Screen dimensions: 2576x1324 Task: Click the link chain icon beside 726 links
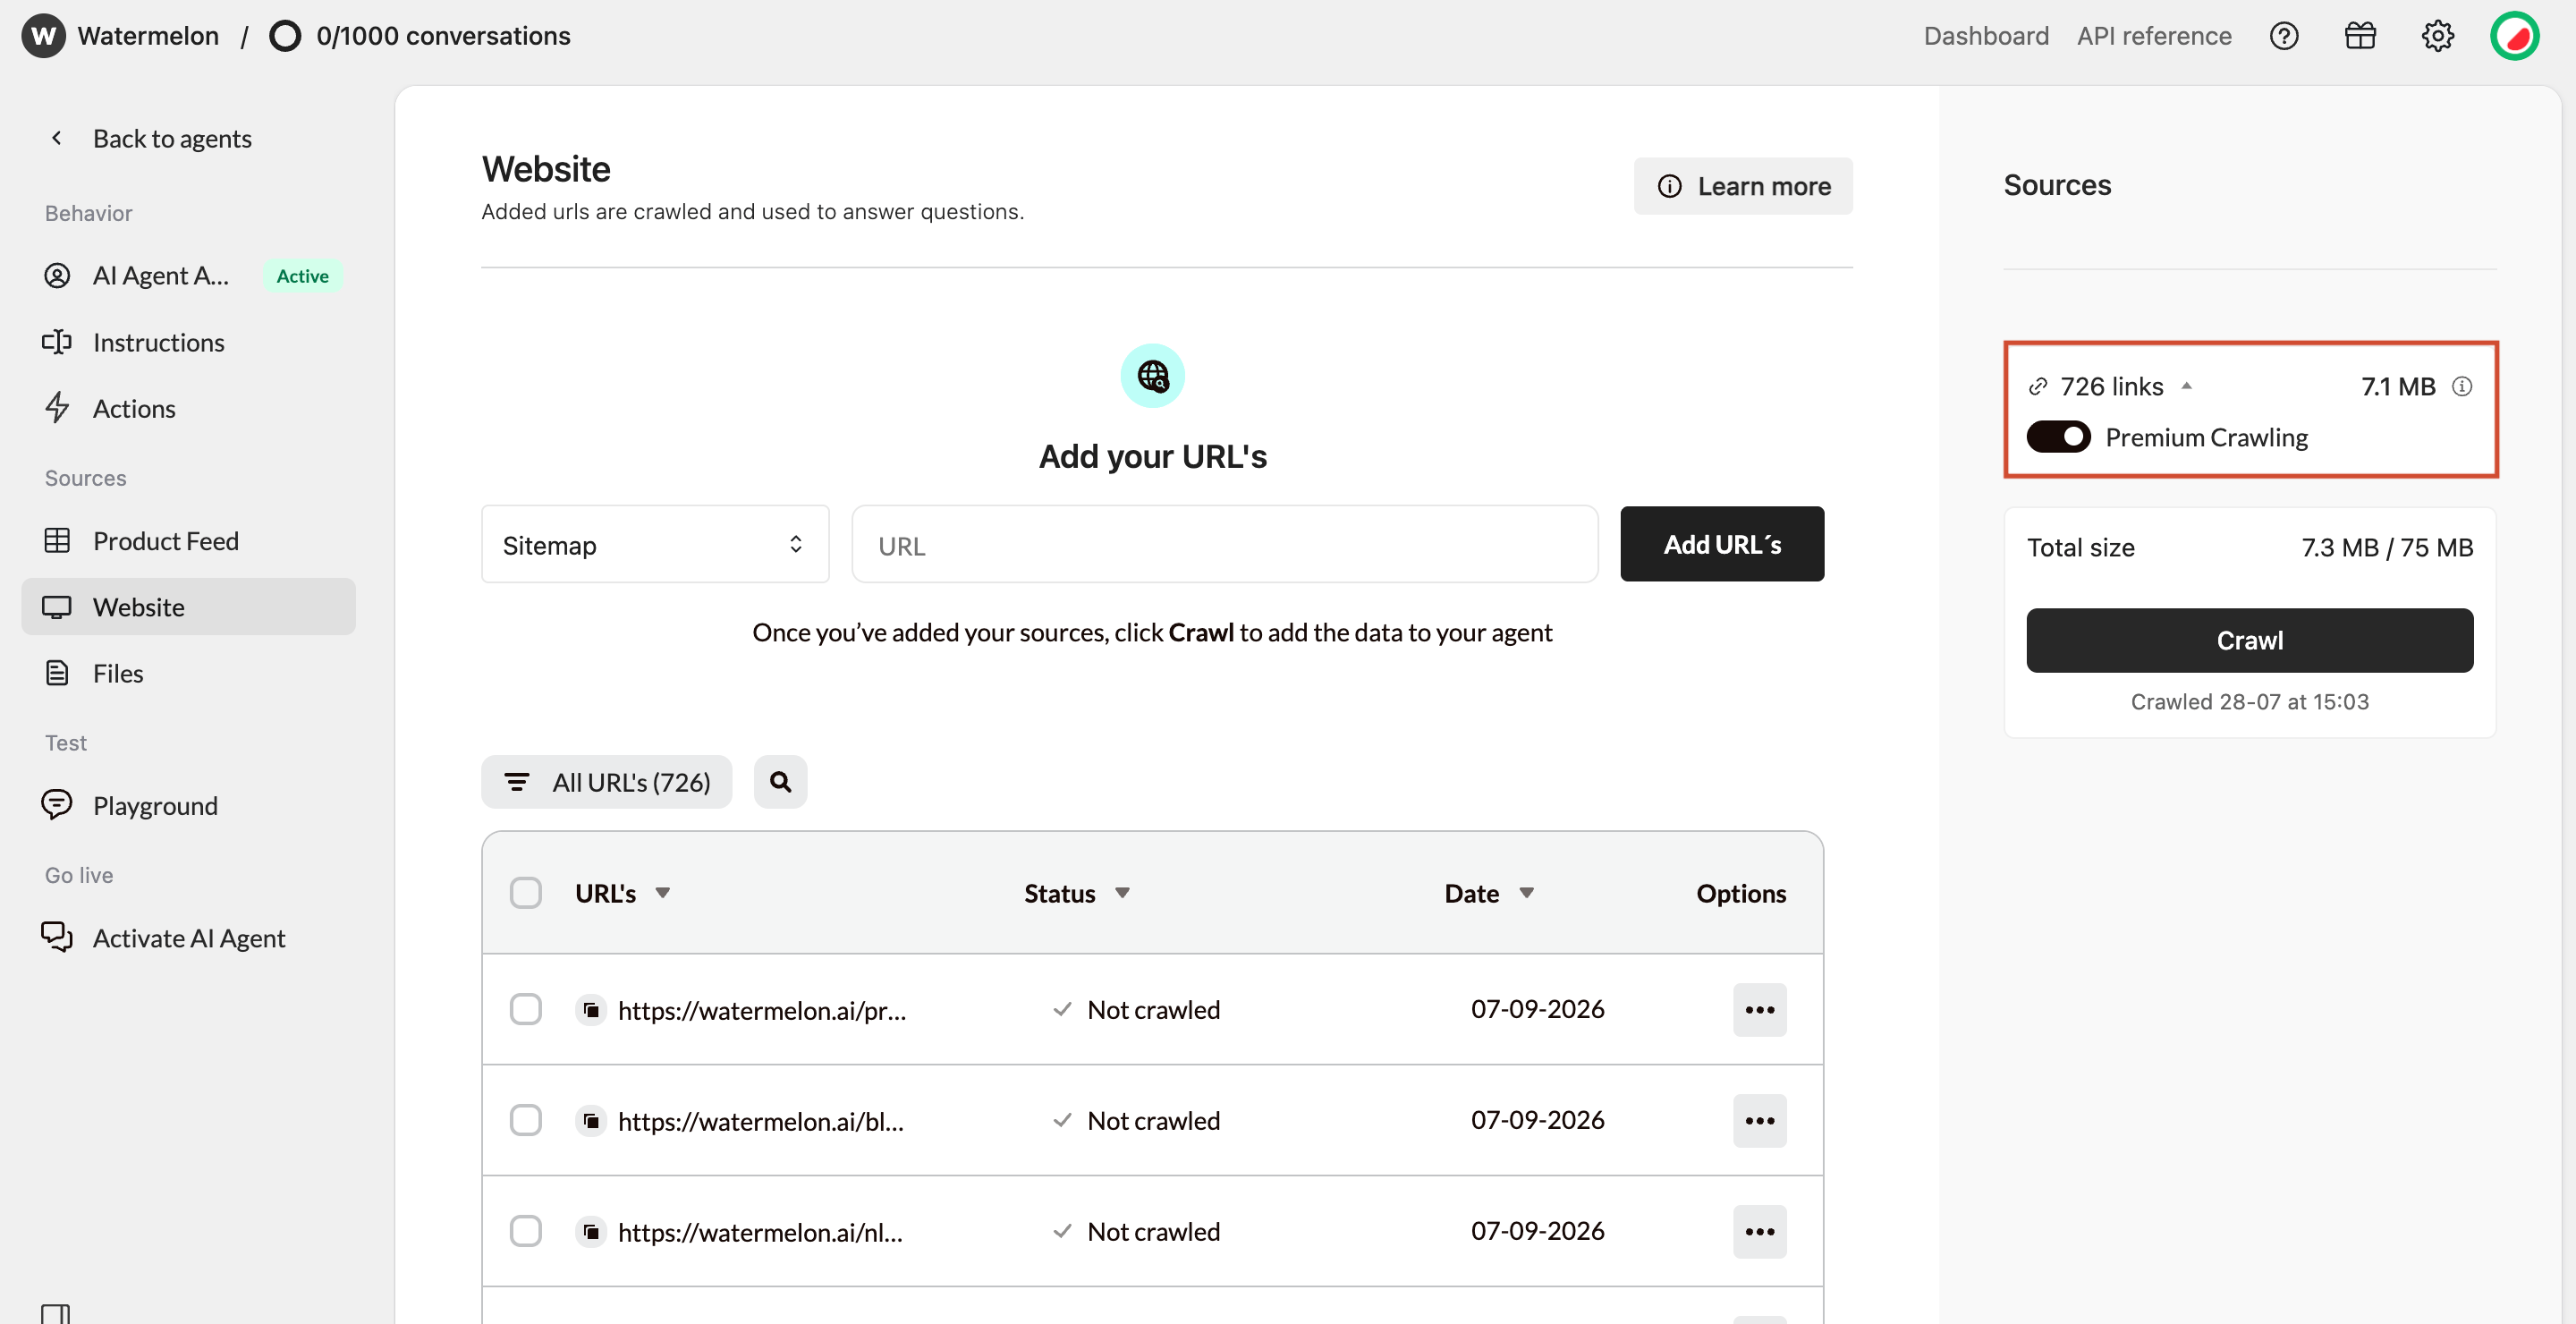2038,387
